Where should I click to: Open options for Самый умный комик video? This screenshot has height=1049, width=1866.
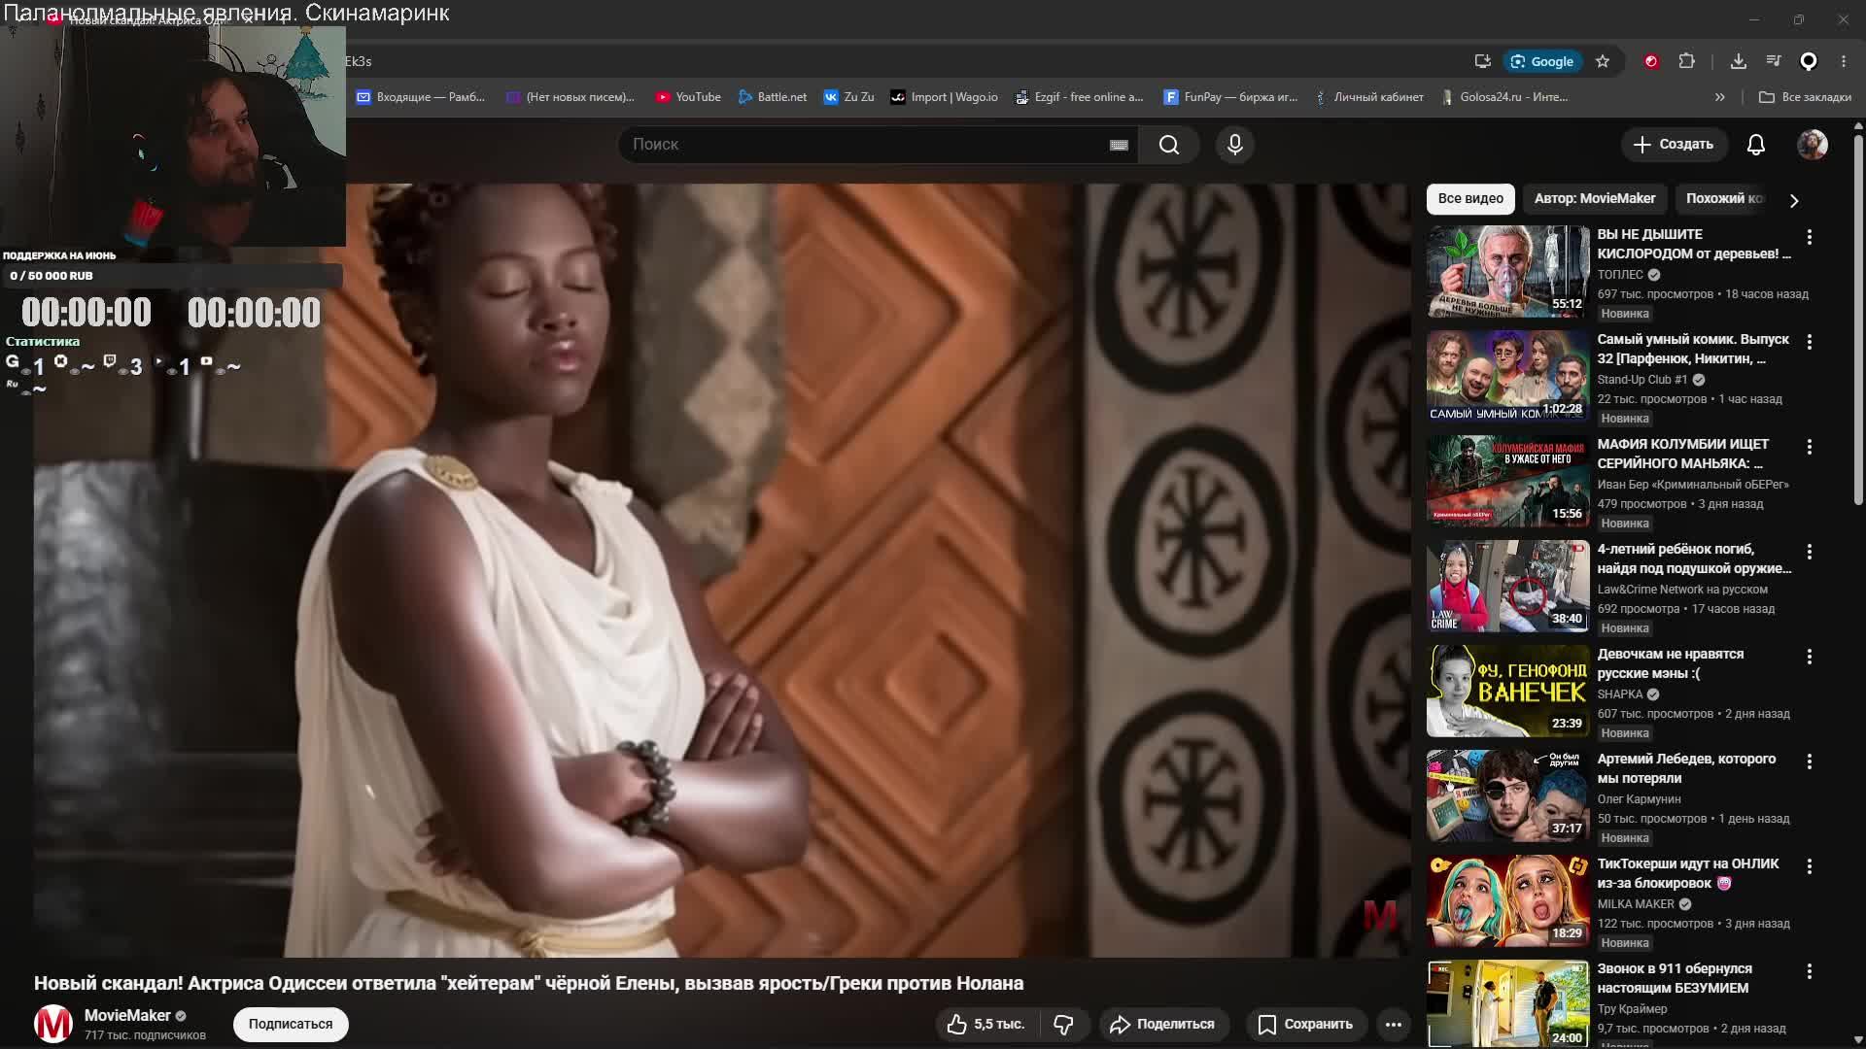point(1810,342)
